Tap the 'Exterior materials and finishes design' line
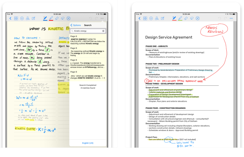 (165, 92)
